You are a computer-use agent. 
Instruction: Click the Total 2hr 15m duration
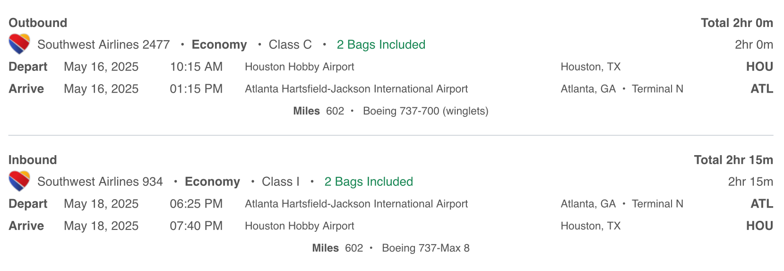[733, 160]
